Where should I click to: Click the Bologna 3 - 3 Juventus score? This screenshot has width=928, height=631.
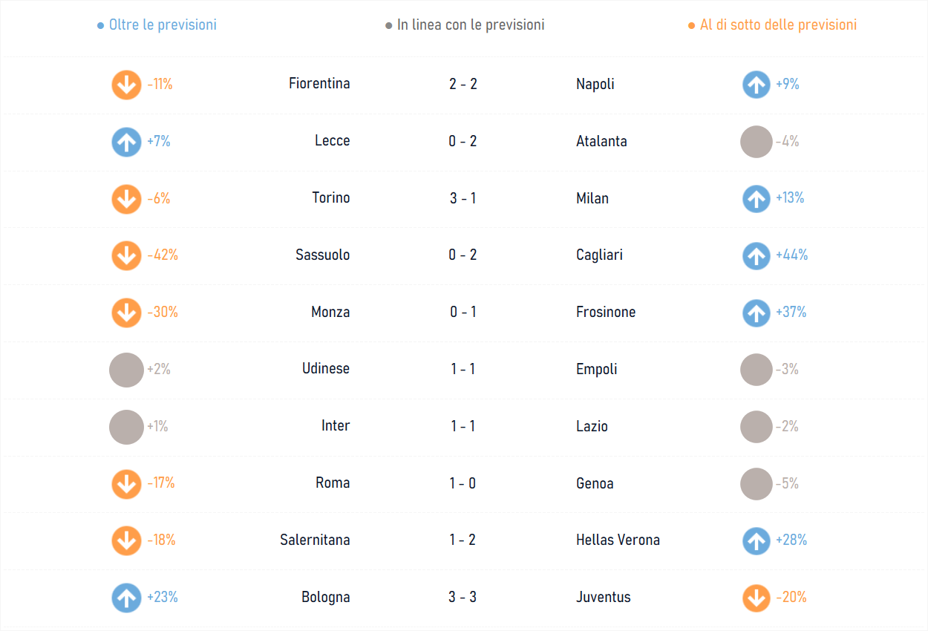pos(463,597)
